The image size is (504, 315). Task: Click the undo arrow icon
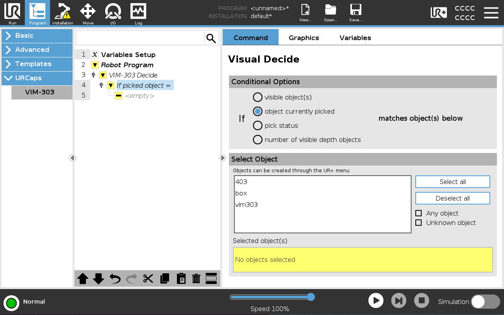click(x=115, y=279)
